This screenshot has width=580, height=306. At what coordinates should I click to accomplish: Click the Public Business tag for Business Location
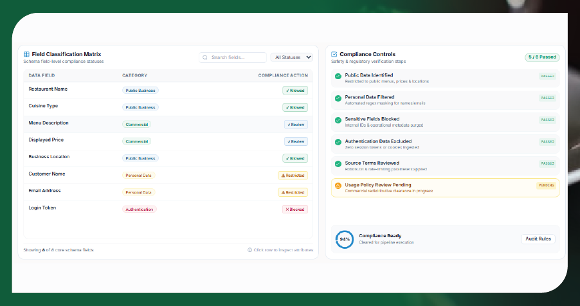tap(141, 158)
